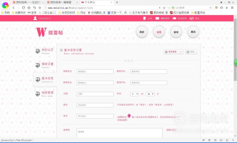
Task: Click the gray button with the circle icon
Action: [x=191, y=52]
